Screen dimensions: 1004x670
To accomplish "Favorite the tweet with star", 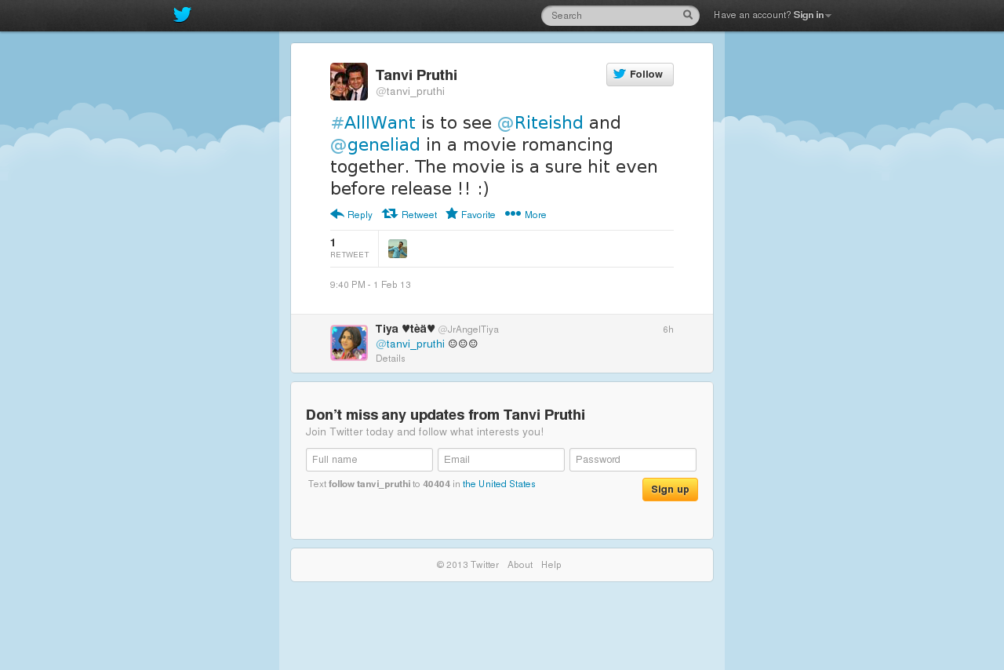I will [x=471, y=214].
